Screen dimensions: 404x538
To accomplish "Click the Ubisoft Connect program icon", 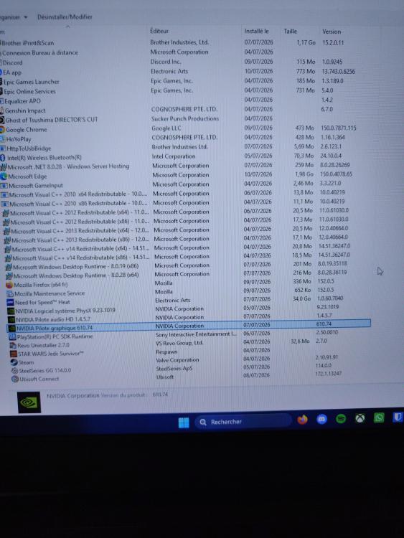I will [x=15, y=379].
